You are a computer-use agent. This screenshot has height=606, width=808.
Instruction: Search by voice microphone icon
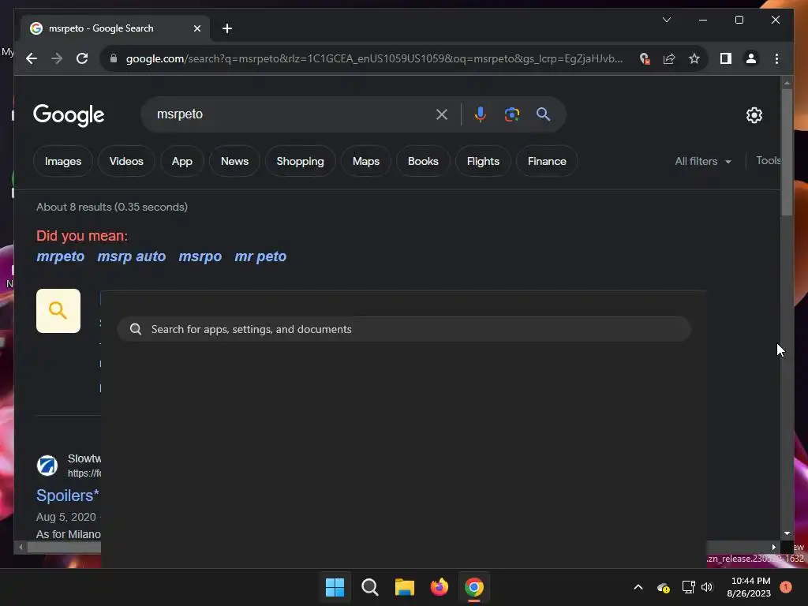[x=481, y=114]
